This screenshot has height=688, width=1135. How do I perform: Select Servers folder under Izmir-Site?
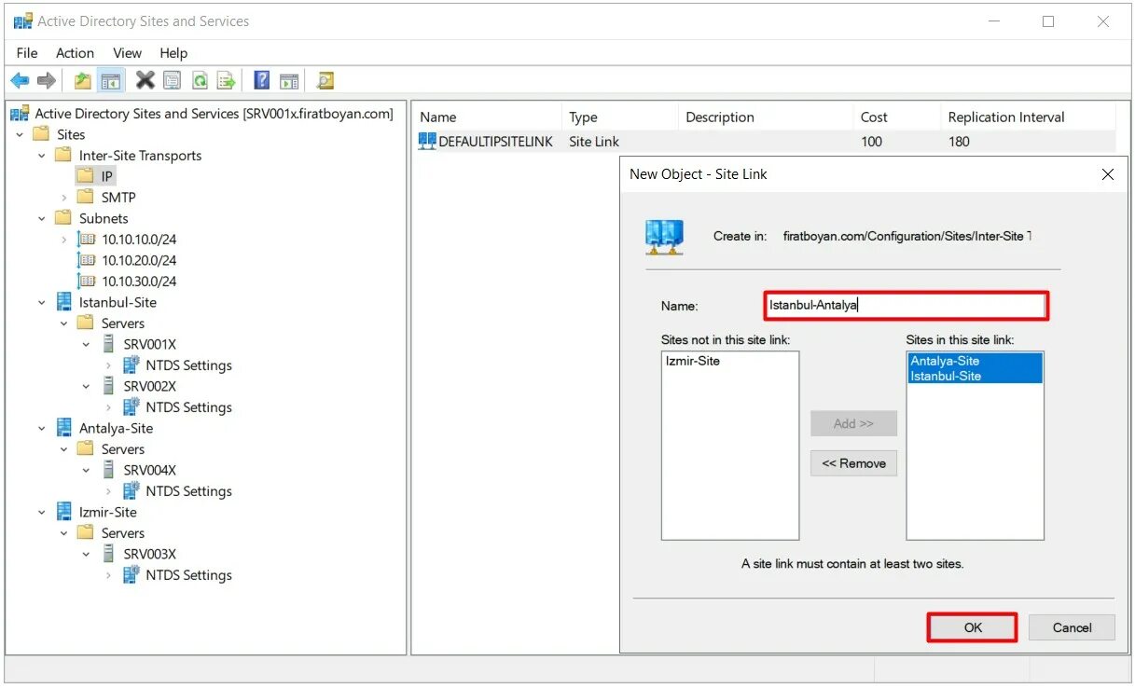coord(122,533)
